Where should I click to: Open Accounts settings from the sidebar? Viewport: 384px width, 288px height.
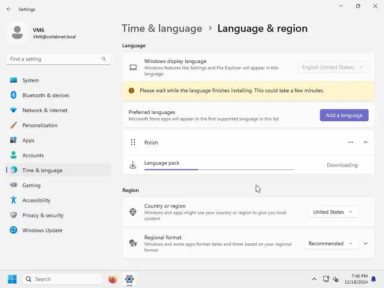point(58,155)
